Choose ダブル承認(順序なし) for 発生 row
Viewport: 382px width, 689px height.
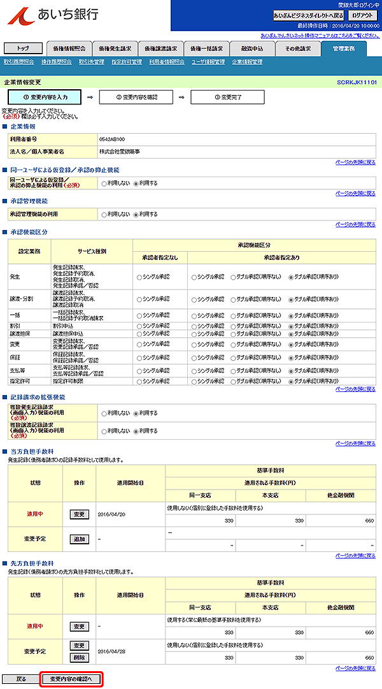pyautogui.click(x=233, y=277)
